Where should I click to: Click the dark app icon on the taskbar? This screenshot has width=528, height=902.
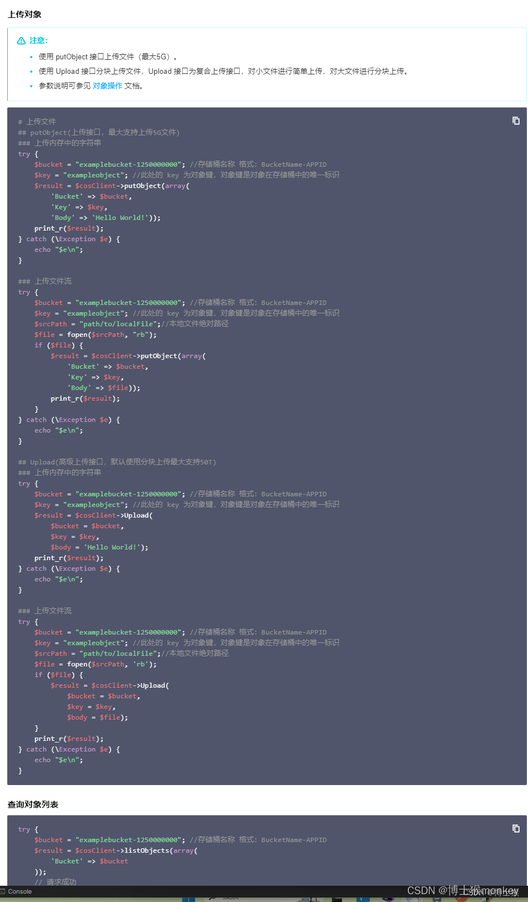pyautogui.click(x=336, y=900)
